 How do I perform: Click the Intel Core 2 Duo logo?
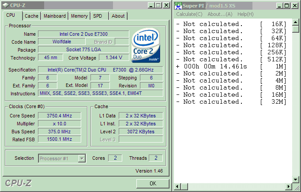click(x=146, y=45)
